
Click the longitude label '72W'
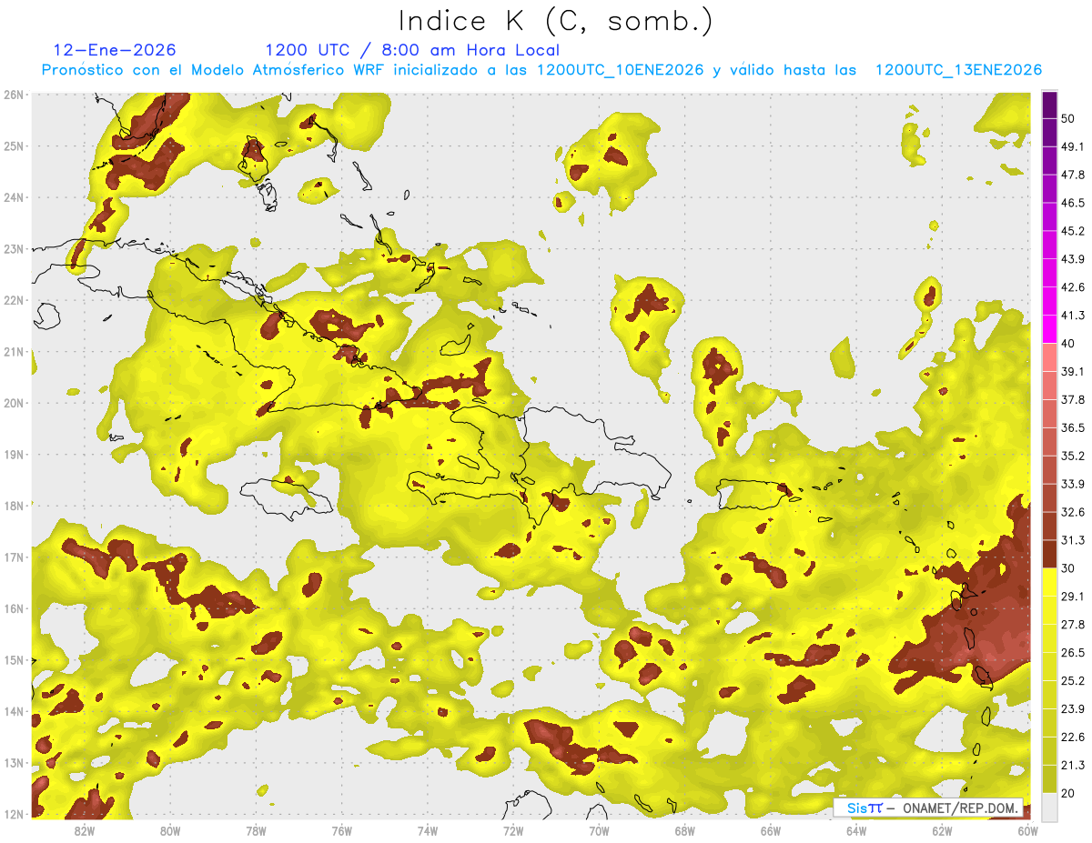click(513, 830)
